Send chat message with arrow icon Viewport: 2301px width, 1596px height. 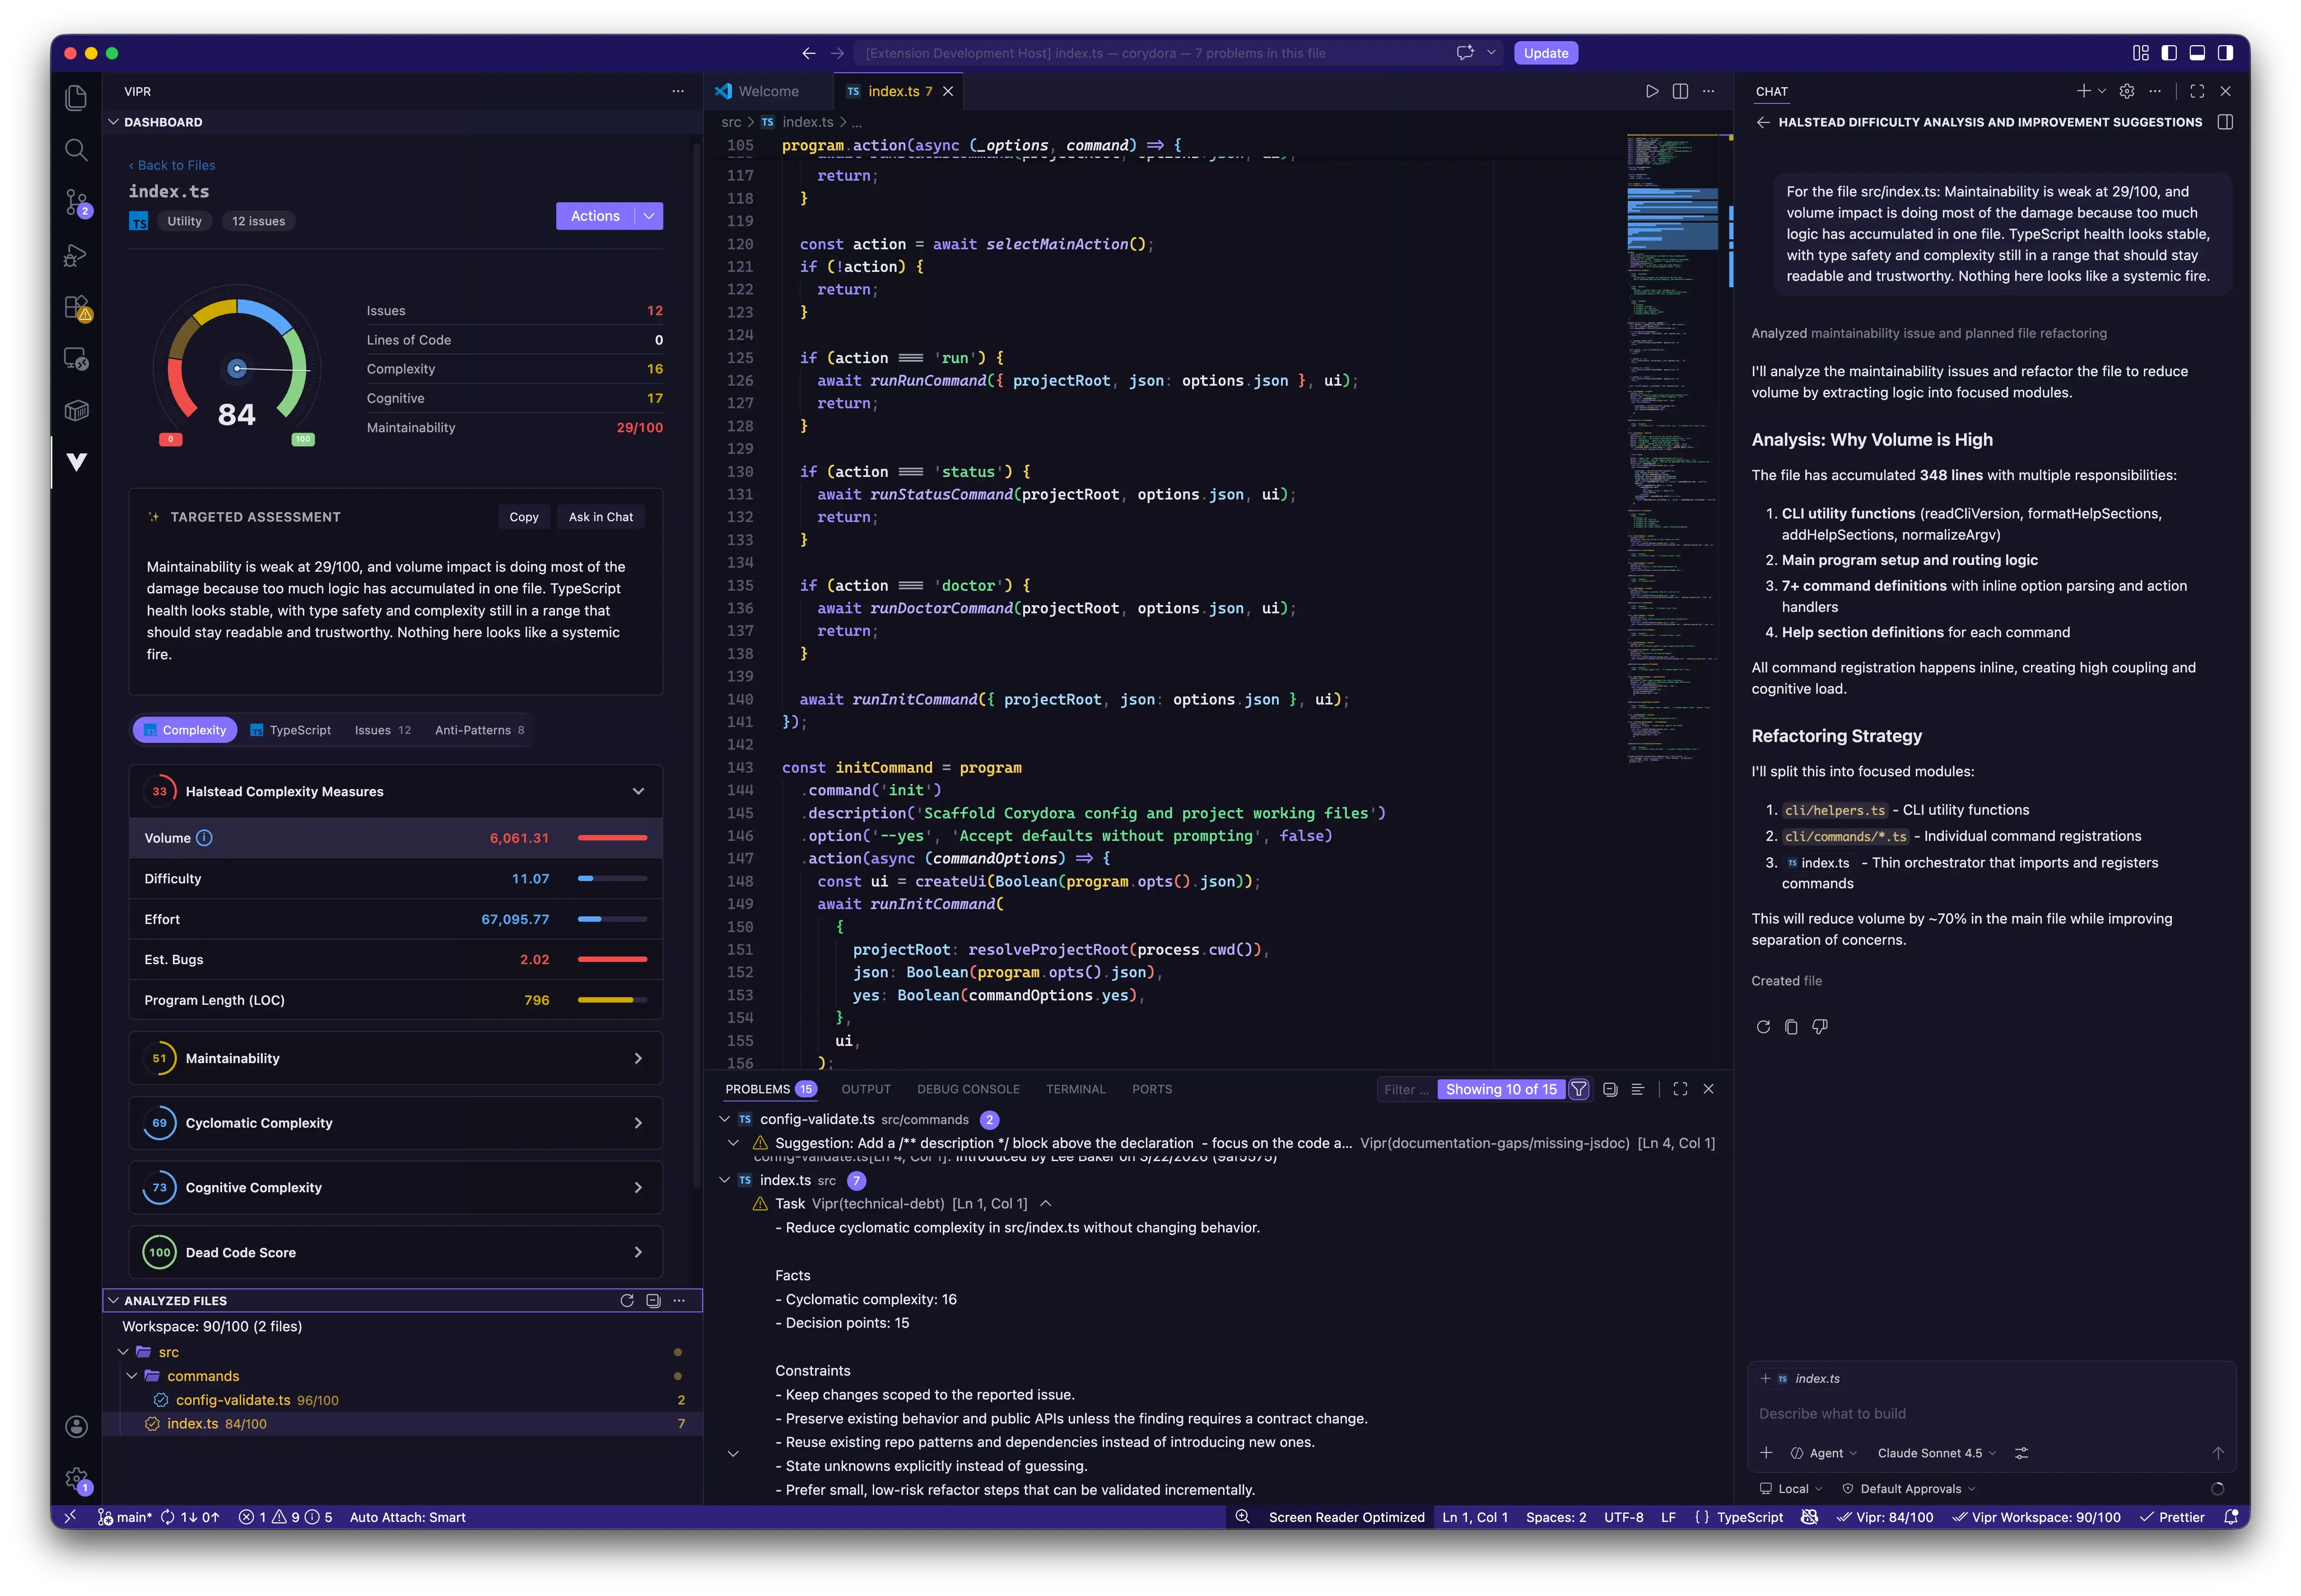click(2218, 1453)
